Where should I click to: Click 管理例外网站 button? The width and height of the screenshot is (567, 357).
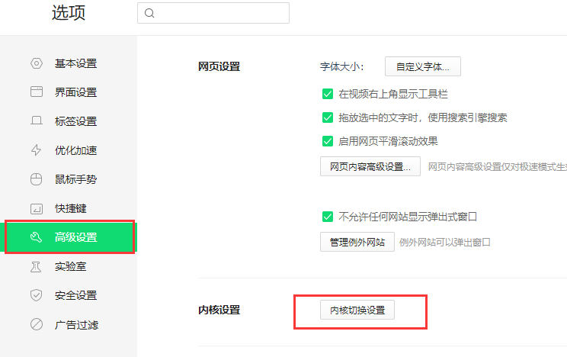(x=357, y=243)
